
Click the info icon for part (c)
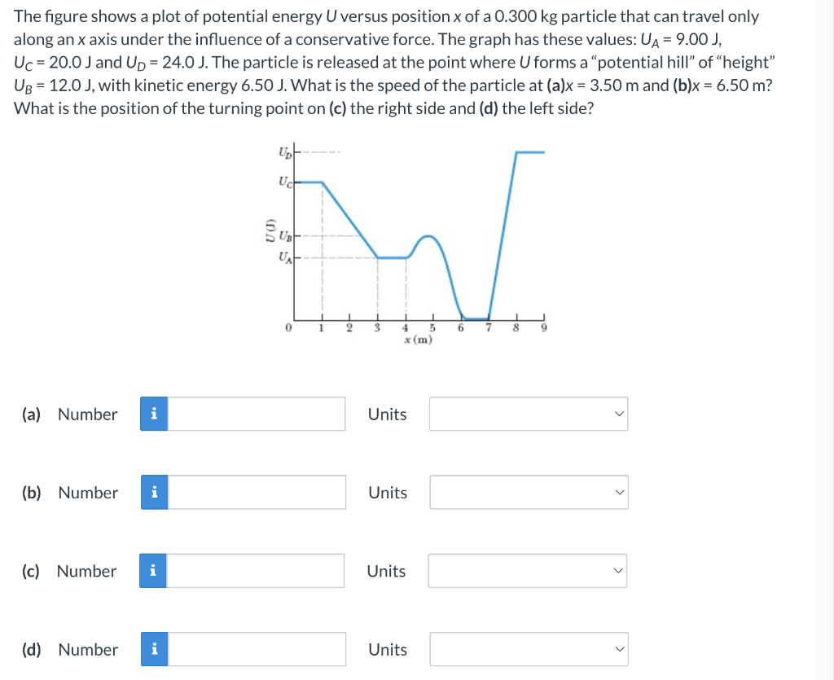point(154,571)
